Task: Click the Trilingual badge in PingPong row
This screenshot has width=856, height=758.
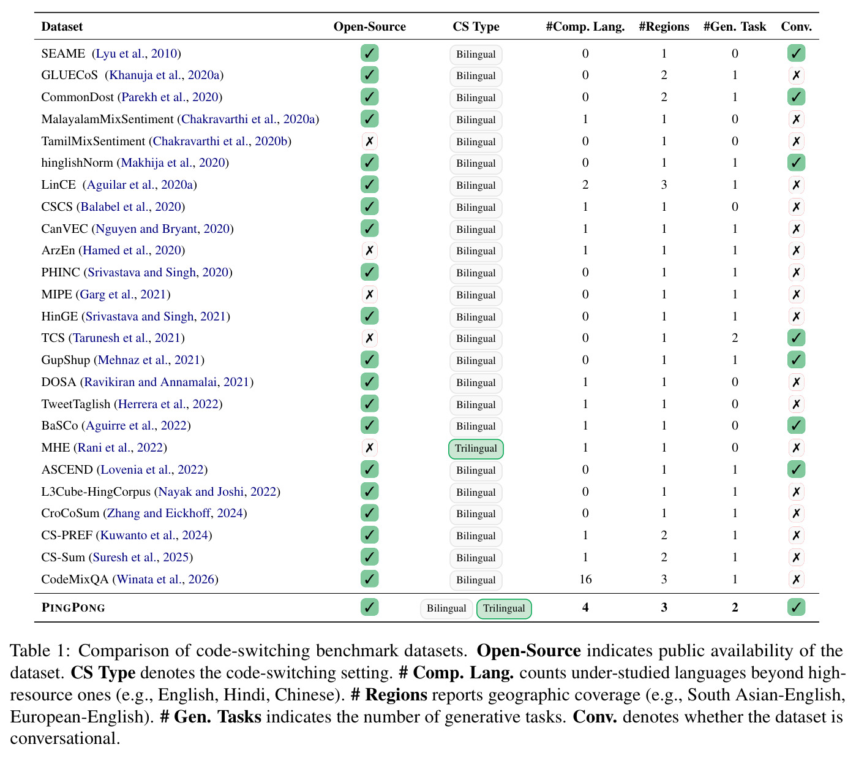Action: point(504,608)
